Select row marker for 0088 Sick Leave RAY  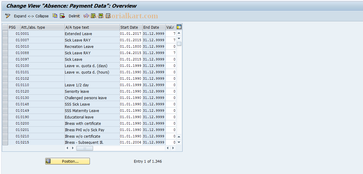click(5, 53)
